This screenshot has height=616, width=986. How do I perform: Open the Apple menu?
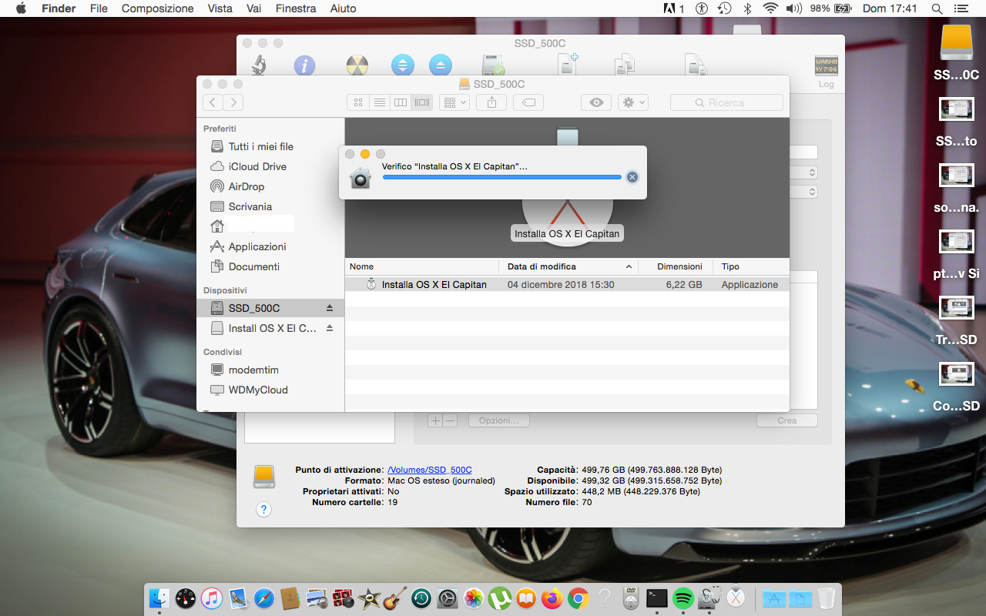tap(21, 8)
